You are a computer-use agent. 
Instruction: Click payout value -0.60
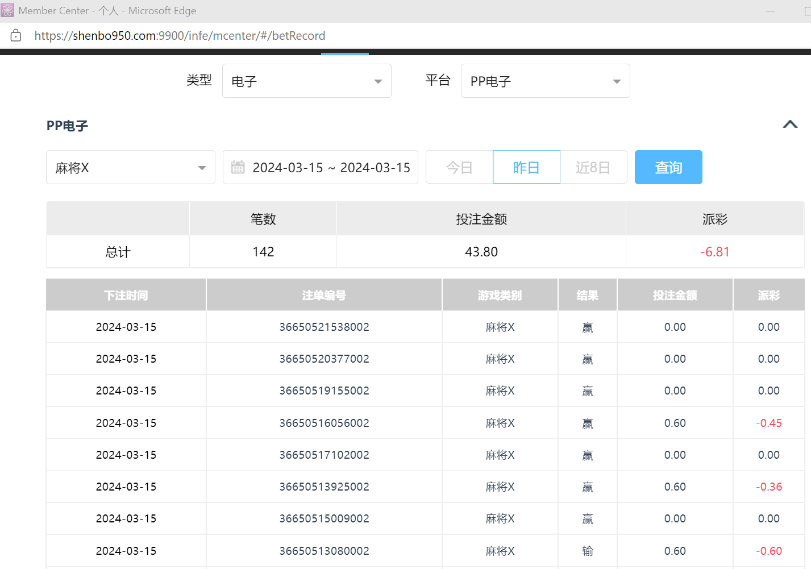click(x=769, y=551)
